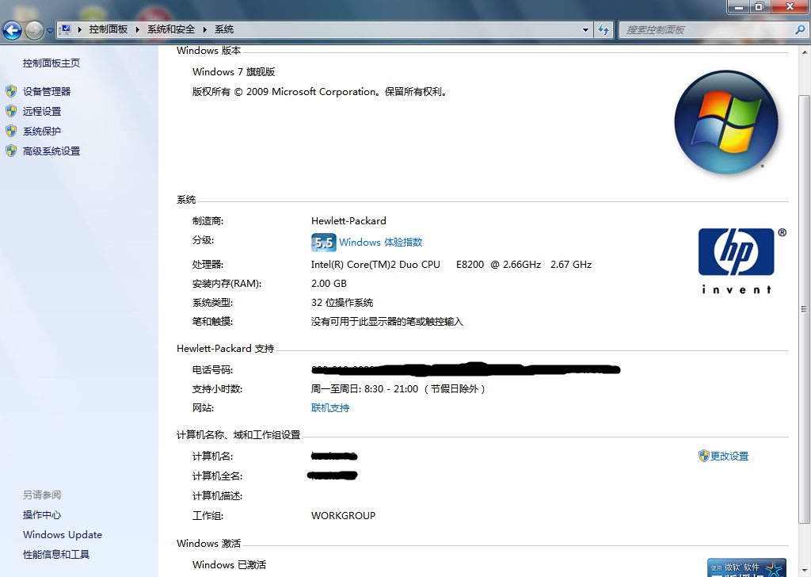
Task: Click the Windows 7 旗舰版 edition text
Action: pyautogui.click(x=234, y=72)
